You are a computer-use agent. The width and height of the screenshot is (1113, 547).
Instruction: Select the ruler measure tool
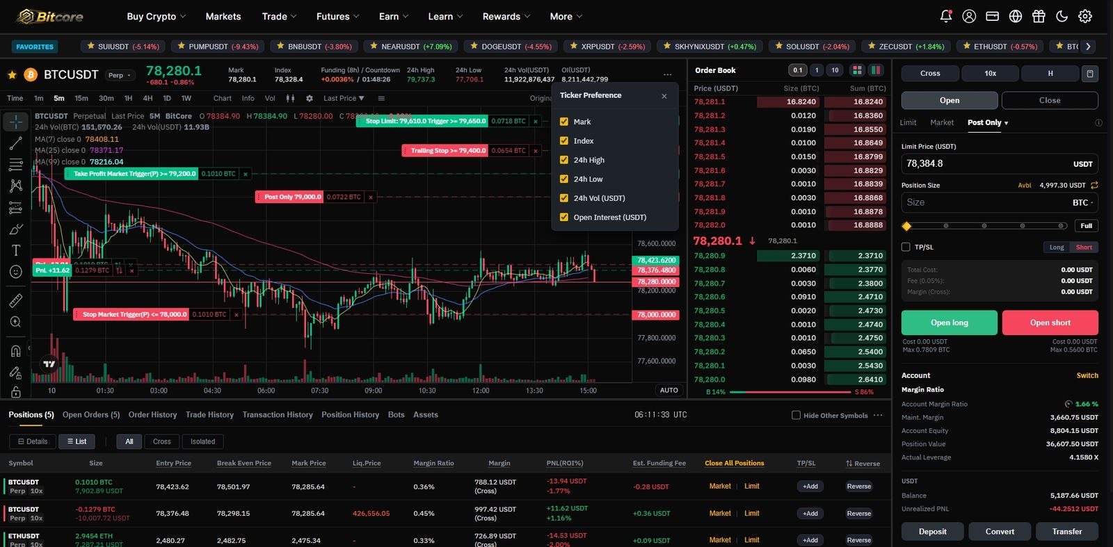pos(16,300)
